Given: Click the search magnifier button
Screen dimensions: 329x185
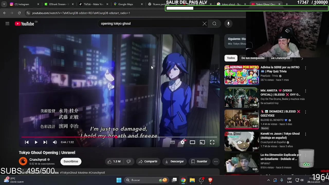Looking at the screenshot, I should [x=214, y=24].
